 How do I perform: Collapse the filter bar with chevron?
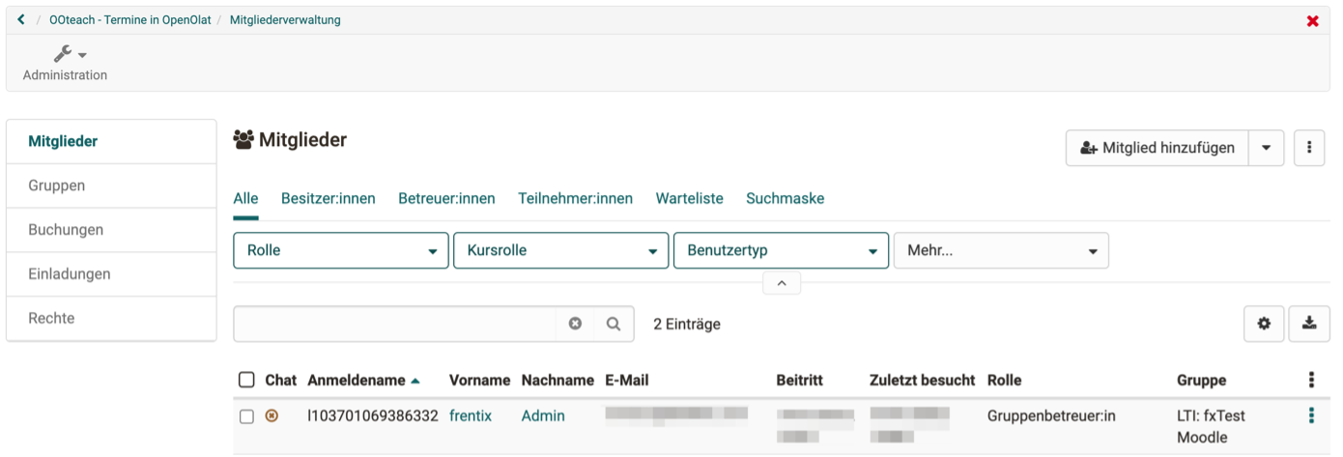tap(782, 283)
